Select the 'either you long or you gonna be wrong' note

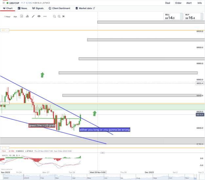coord(105,130)
